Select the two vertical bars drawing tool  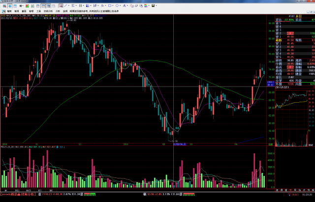(80, 5)
